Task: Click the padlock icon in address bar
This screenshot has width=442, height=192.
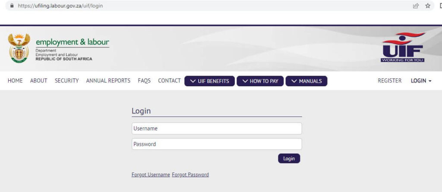Action: [12, 6]
